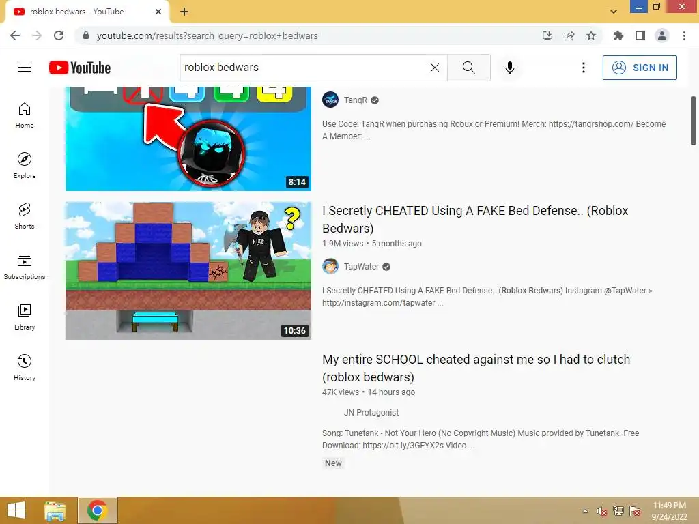Open Shorts in the sidebar
The width and height of the screenshot is (699, 524).
[x=25, y=216]
